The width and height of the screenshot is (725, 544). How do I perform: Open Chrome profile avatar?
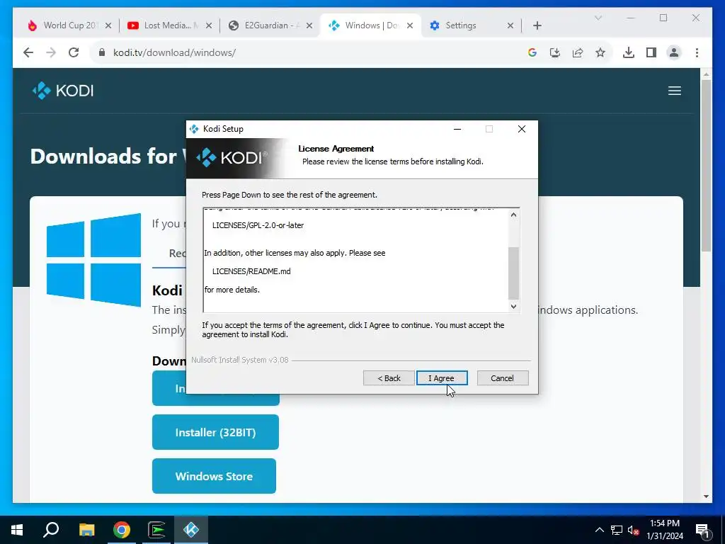point(674,52)
